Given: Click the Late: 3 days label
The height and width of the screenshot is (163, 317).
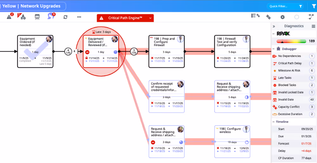Looking at the screenshot, I should pyautogui.click(x=101, y=32).
